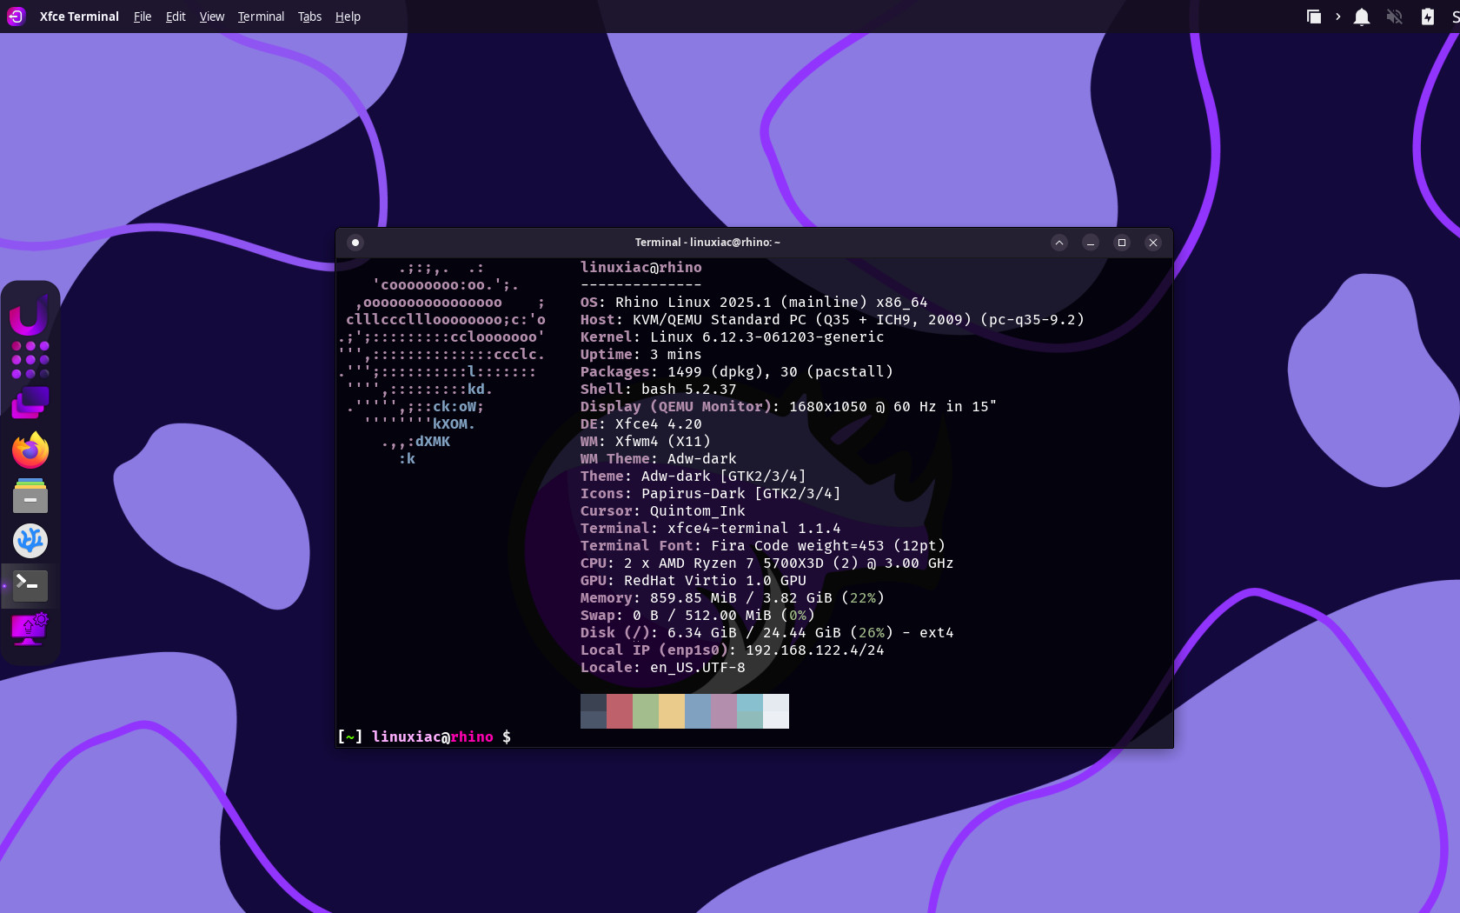The height and width of the screenshot is (913, 1460).
Task: Open the File menu
Action: (143, 17)
